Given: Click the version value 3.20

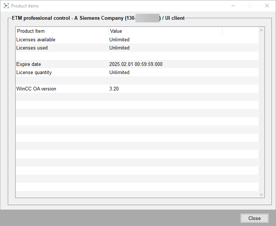Looking at the screenshot, I should [x=114, y=89].
